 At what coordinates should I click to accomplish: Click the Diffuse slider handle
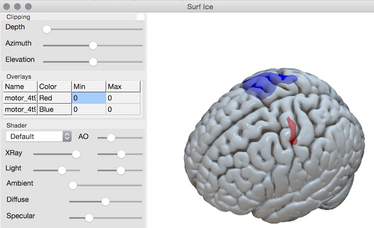click(106, 201)
